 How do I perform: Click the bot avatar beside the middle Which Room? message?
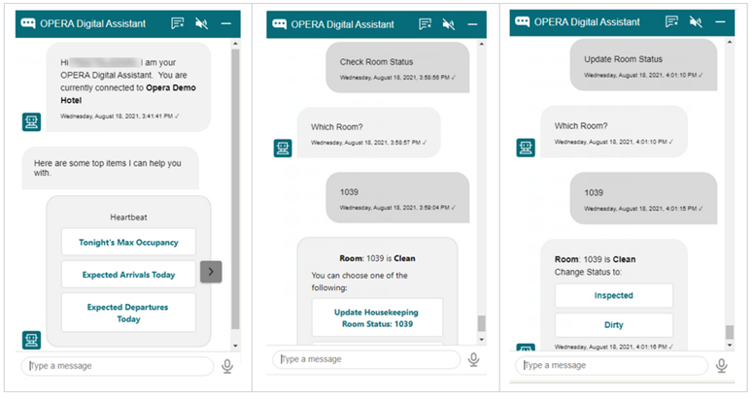(x=283, y=149)
